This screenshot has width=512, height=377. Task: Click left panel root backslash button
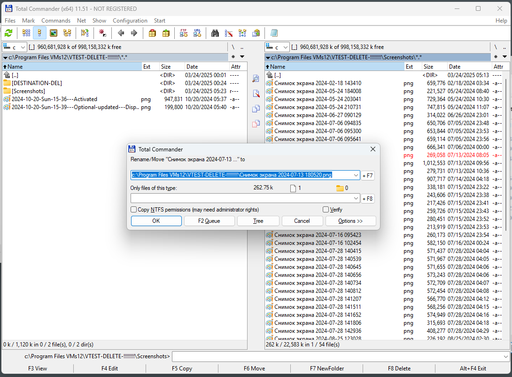click(233, 47)
